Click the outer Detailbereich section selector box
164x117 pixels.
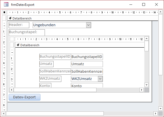[x=4, y=18]
